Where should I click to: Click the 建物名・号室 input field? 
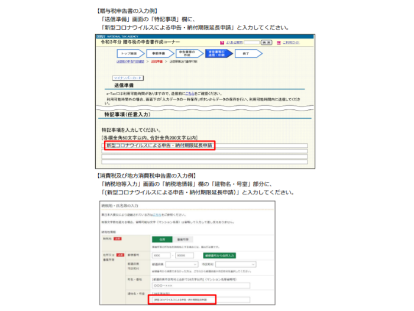[201, 300]
